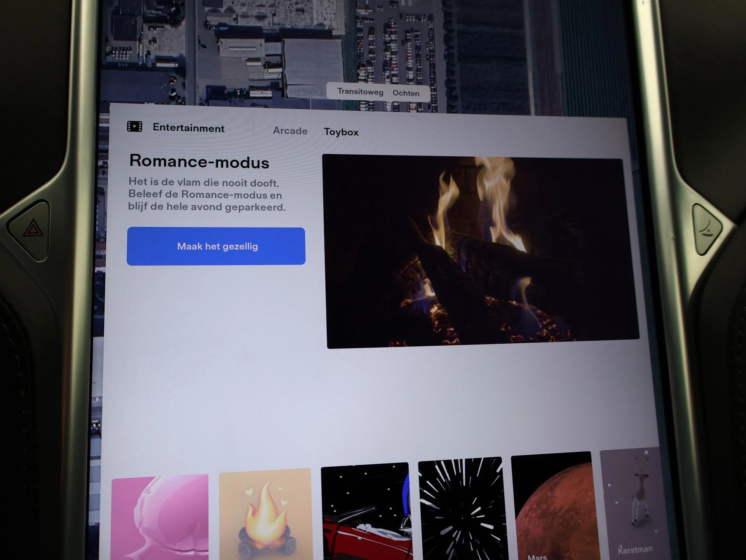This screenshot has width=746, height=560.
Task: Select the Toybox tab
Action: (x=341, y=132)
